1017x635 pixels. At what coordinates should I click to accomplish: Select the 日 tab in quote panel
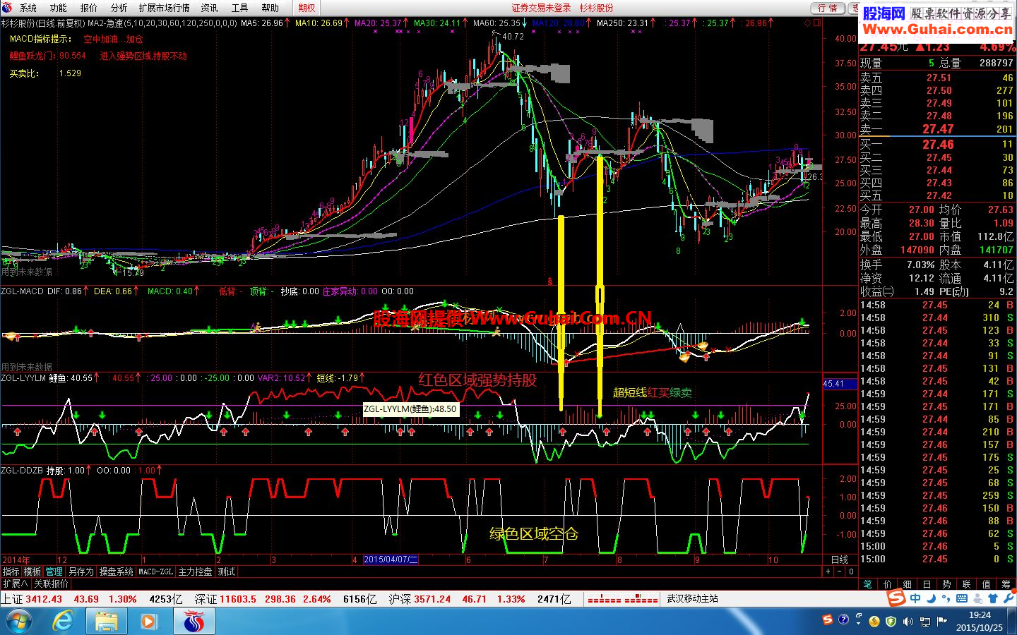point(927,584)
